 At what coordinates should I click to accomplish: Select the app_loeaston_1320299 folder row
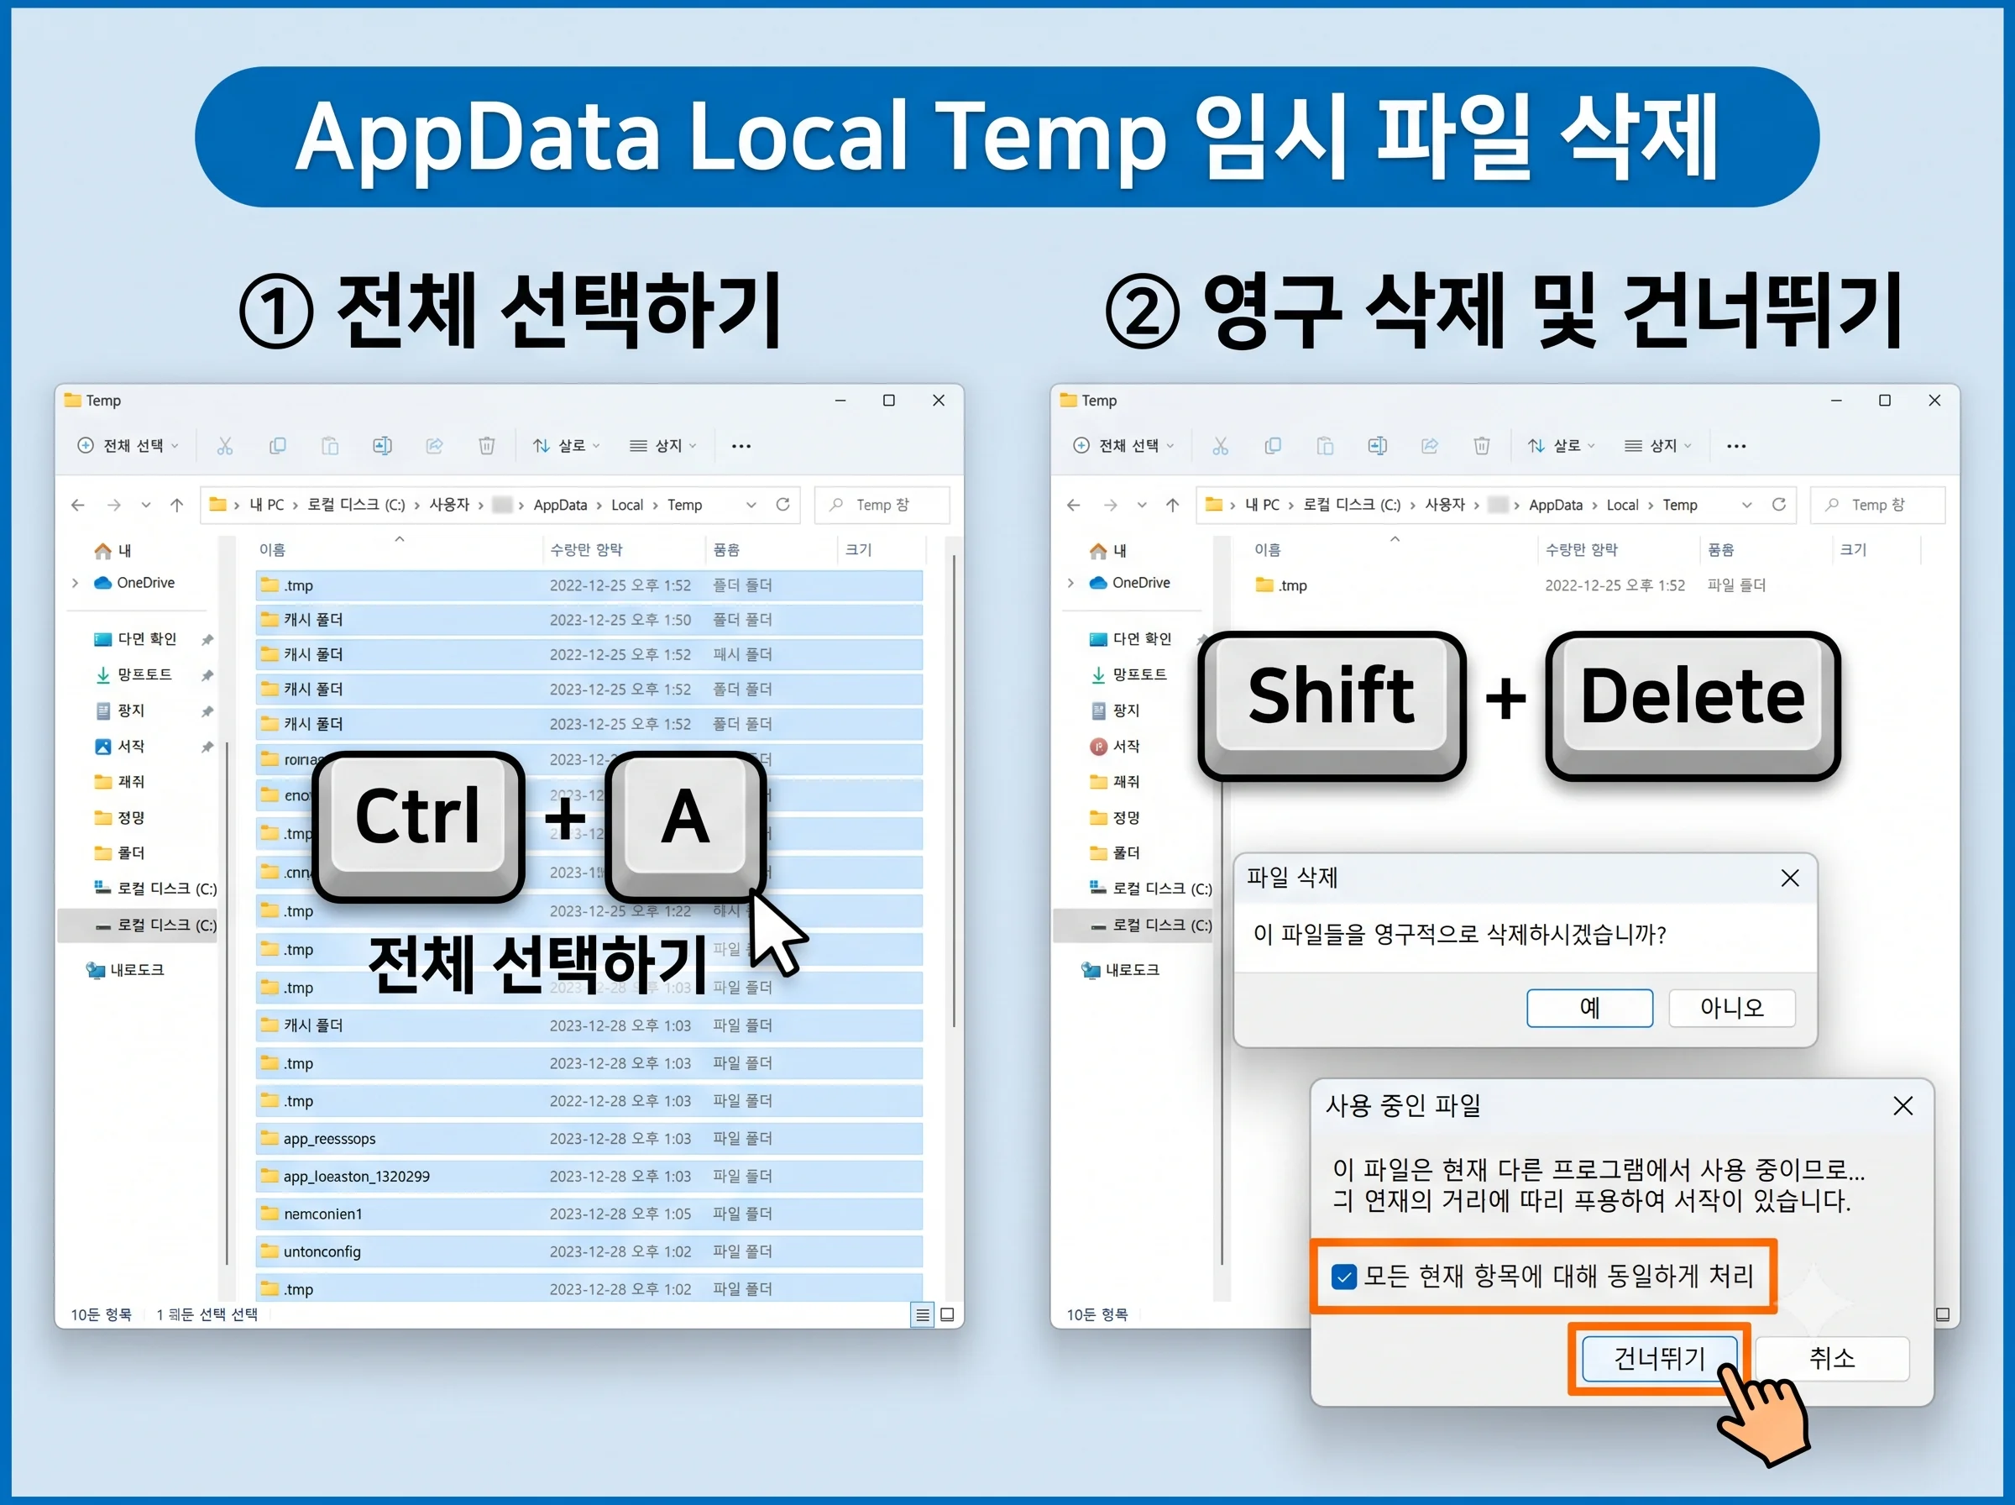pyautogui.click(x=589, y=1176)
